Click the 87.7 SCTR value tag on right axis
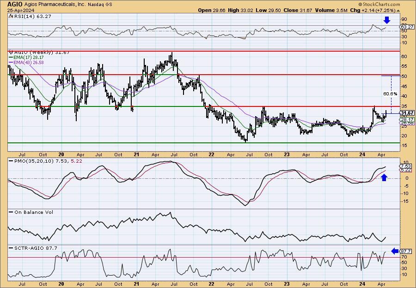Viewport: 416px width, 288px height. click(406, 251)
